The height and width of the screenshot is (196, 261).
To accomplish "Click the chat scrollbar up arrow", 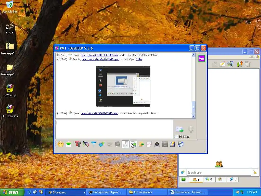I will [193, 55].
